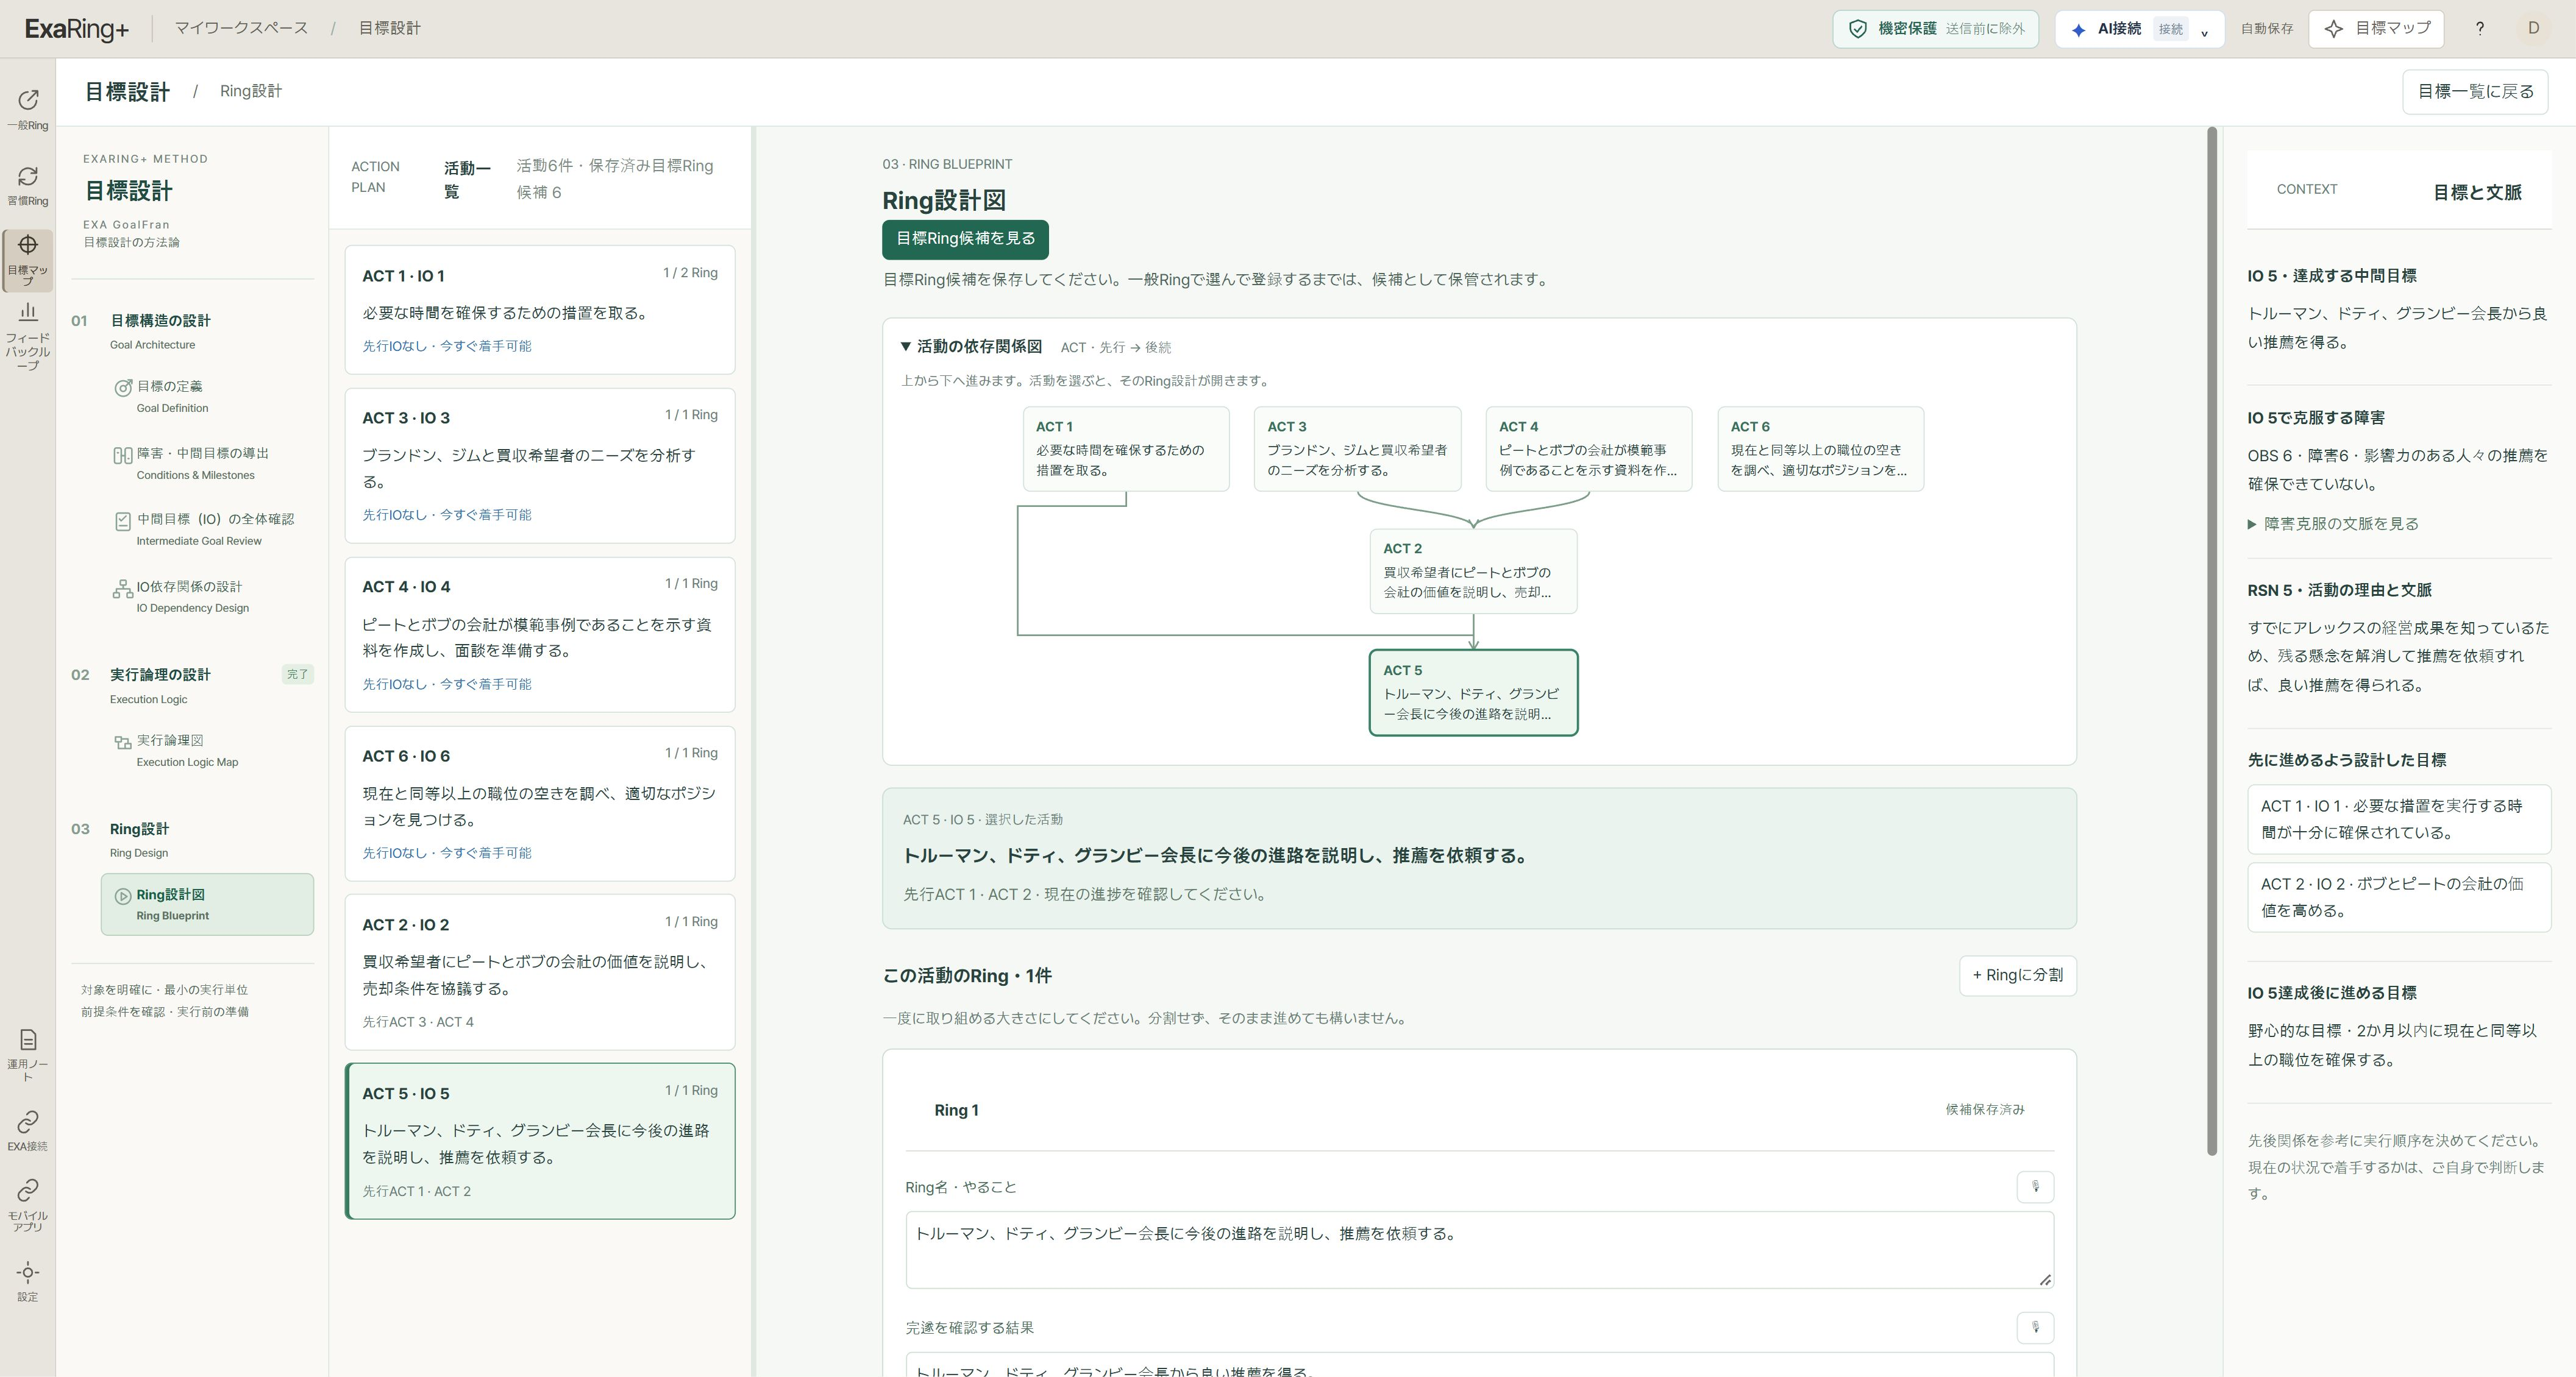Viewport: 2576px width, 1377px height.
Task: Open the 一般Ring sidebar icon
Action: click(28, 109)
